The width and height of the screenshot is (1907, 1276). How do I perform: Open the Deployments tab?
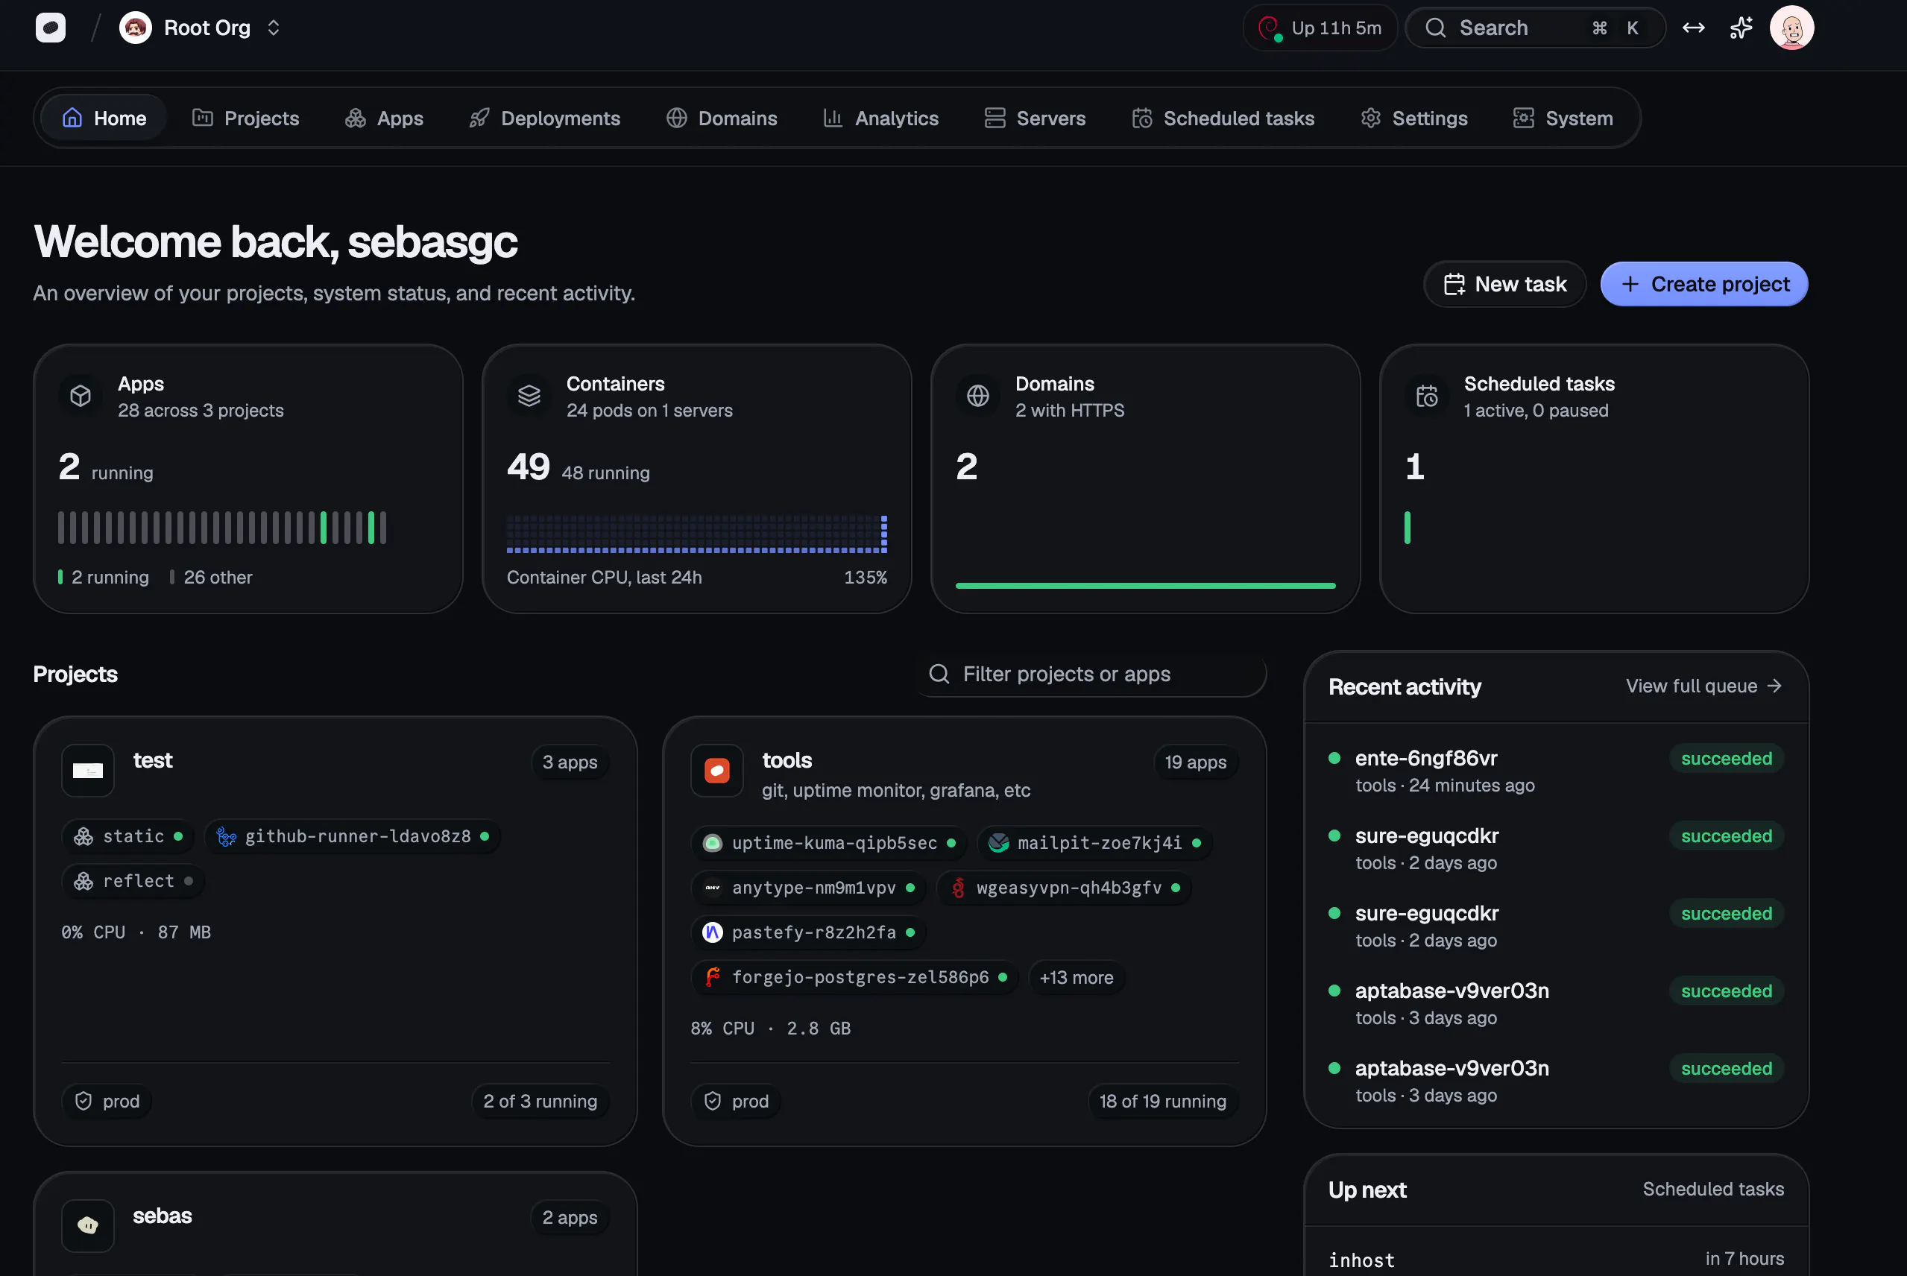click(544, 118)
